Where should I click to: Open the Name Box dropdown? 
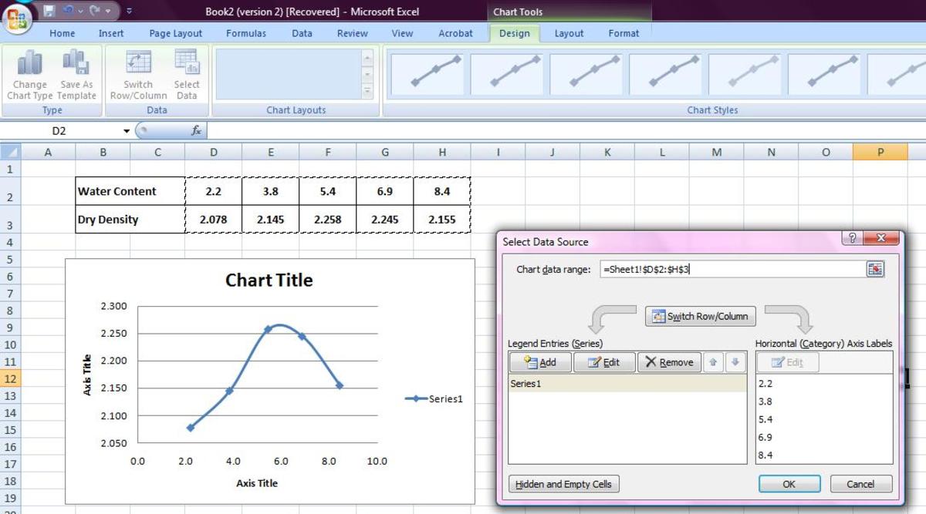(x=127, y=130)
